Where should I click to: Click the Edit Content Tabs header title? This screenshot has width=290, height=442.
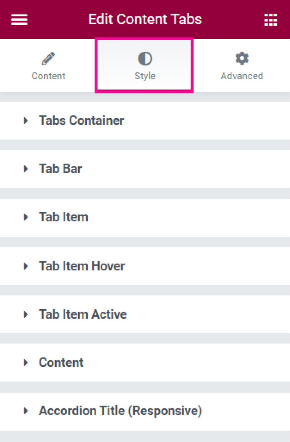click(145, 19)
